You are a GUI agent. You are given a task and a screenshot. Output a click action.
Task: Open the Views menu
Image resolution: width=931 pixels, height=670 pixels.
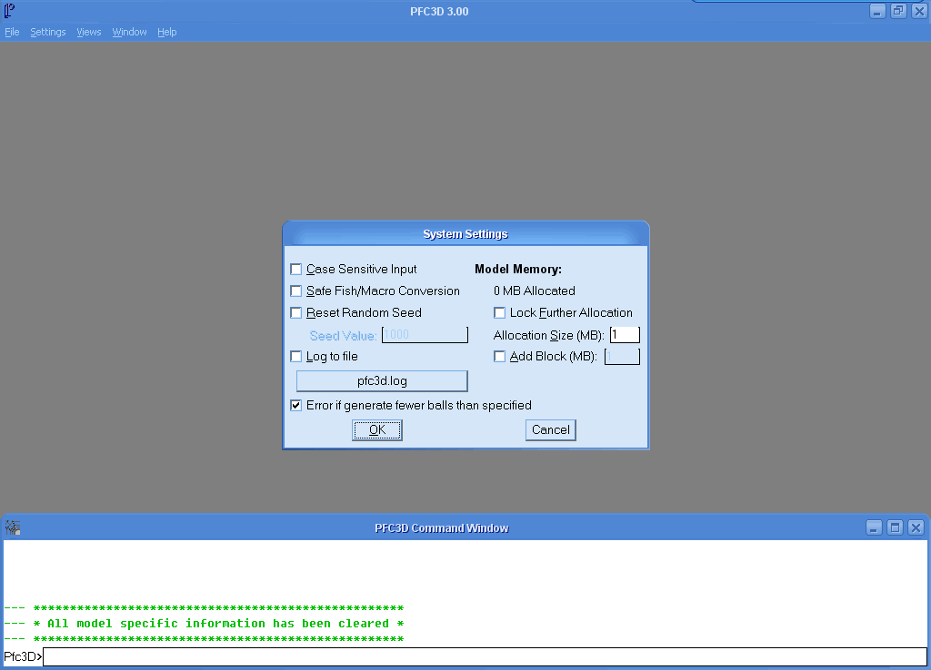pyautogui.click(x=89, y=32)
